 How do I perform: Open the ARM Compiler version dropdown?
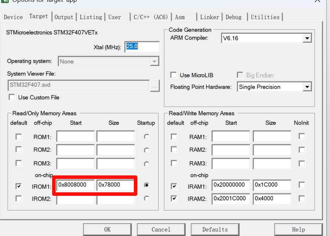tap(307, 38)
